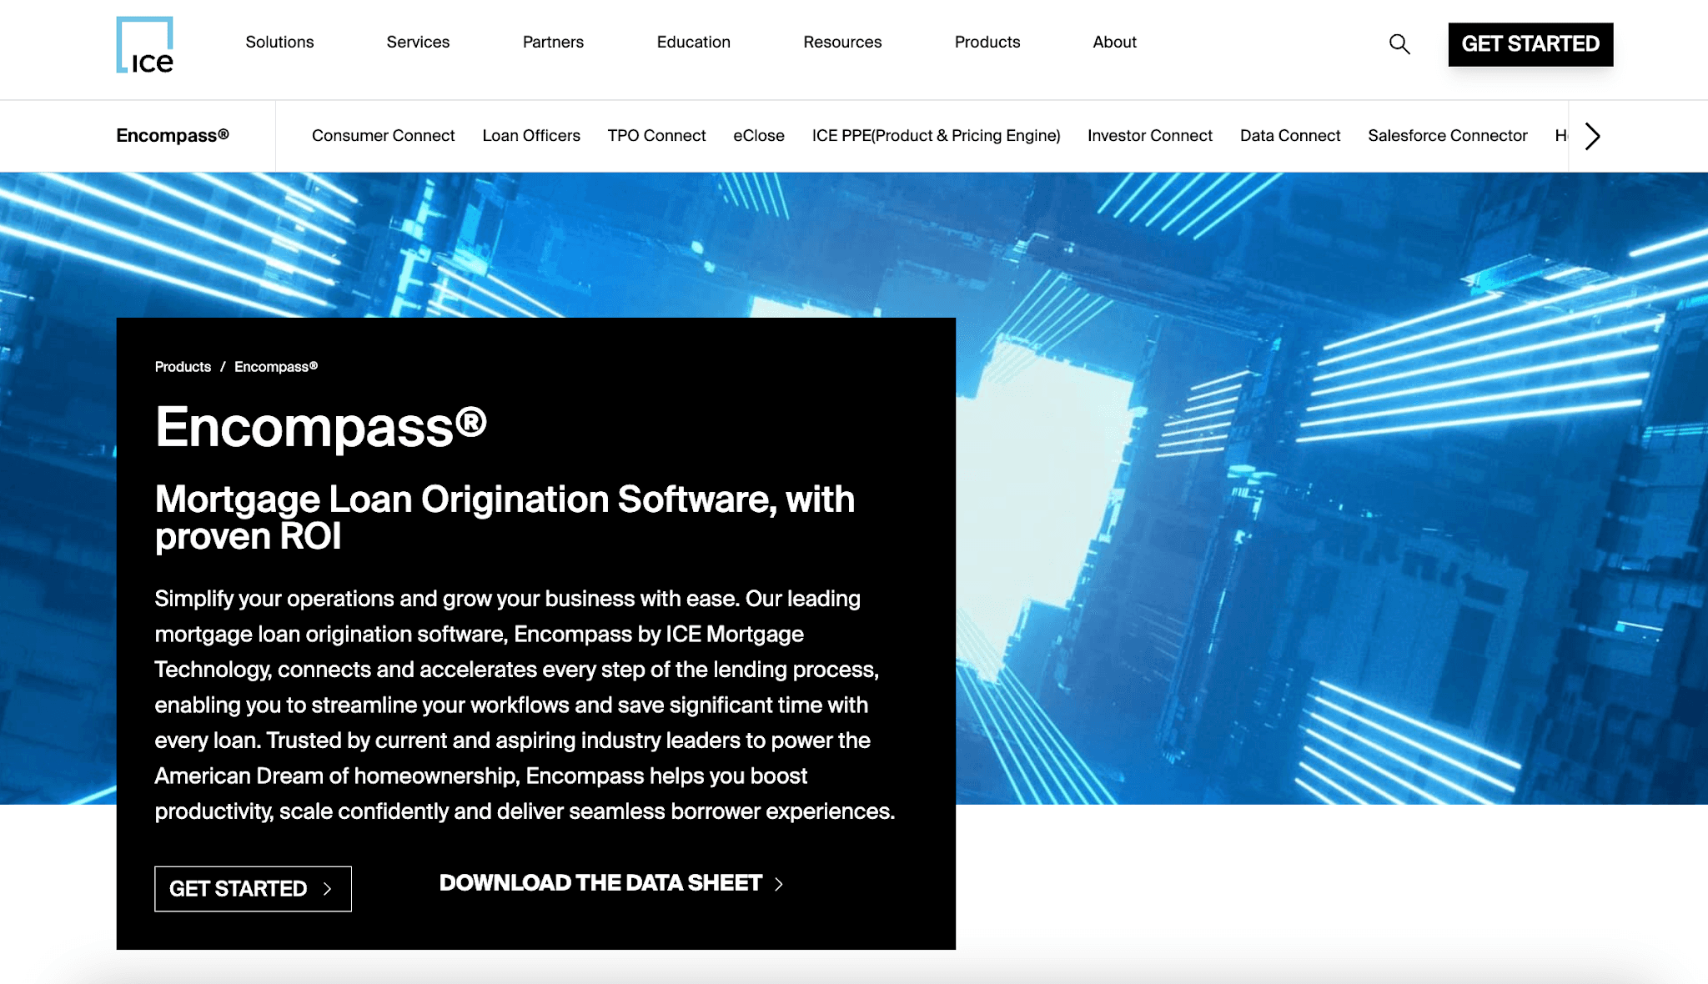This screenshot has height=984, width=1708.
Task: Go to the Salesforce Connector tab
Action: 1448,135
